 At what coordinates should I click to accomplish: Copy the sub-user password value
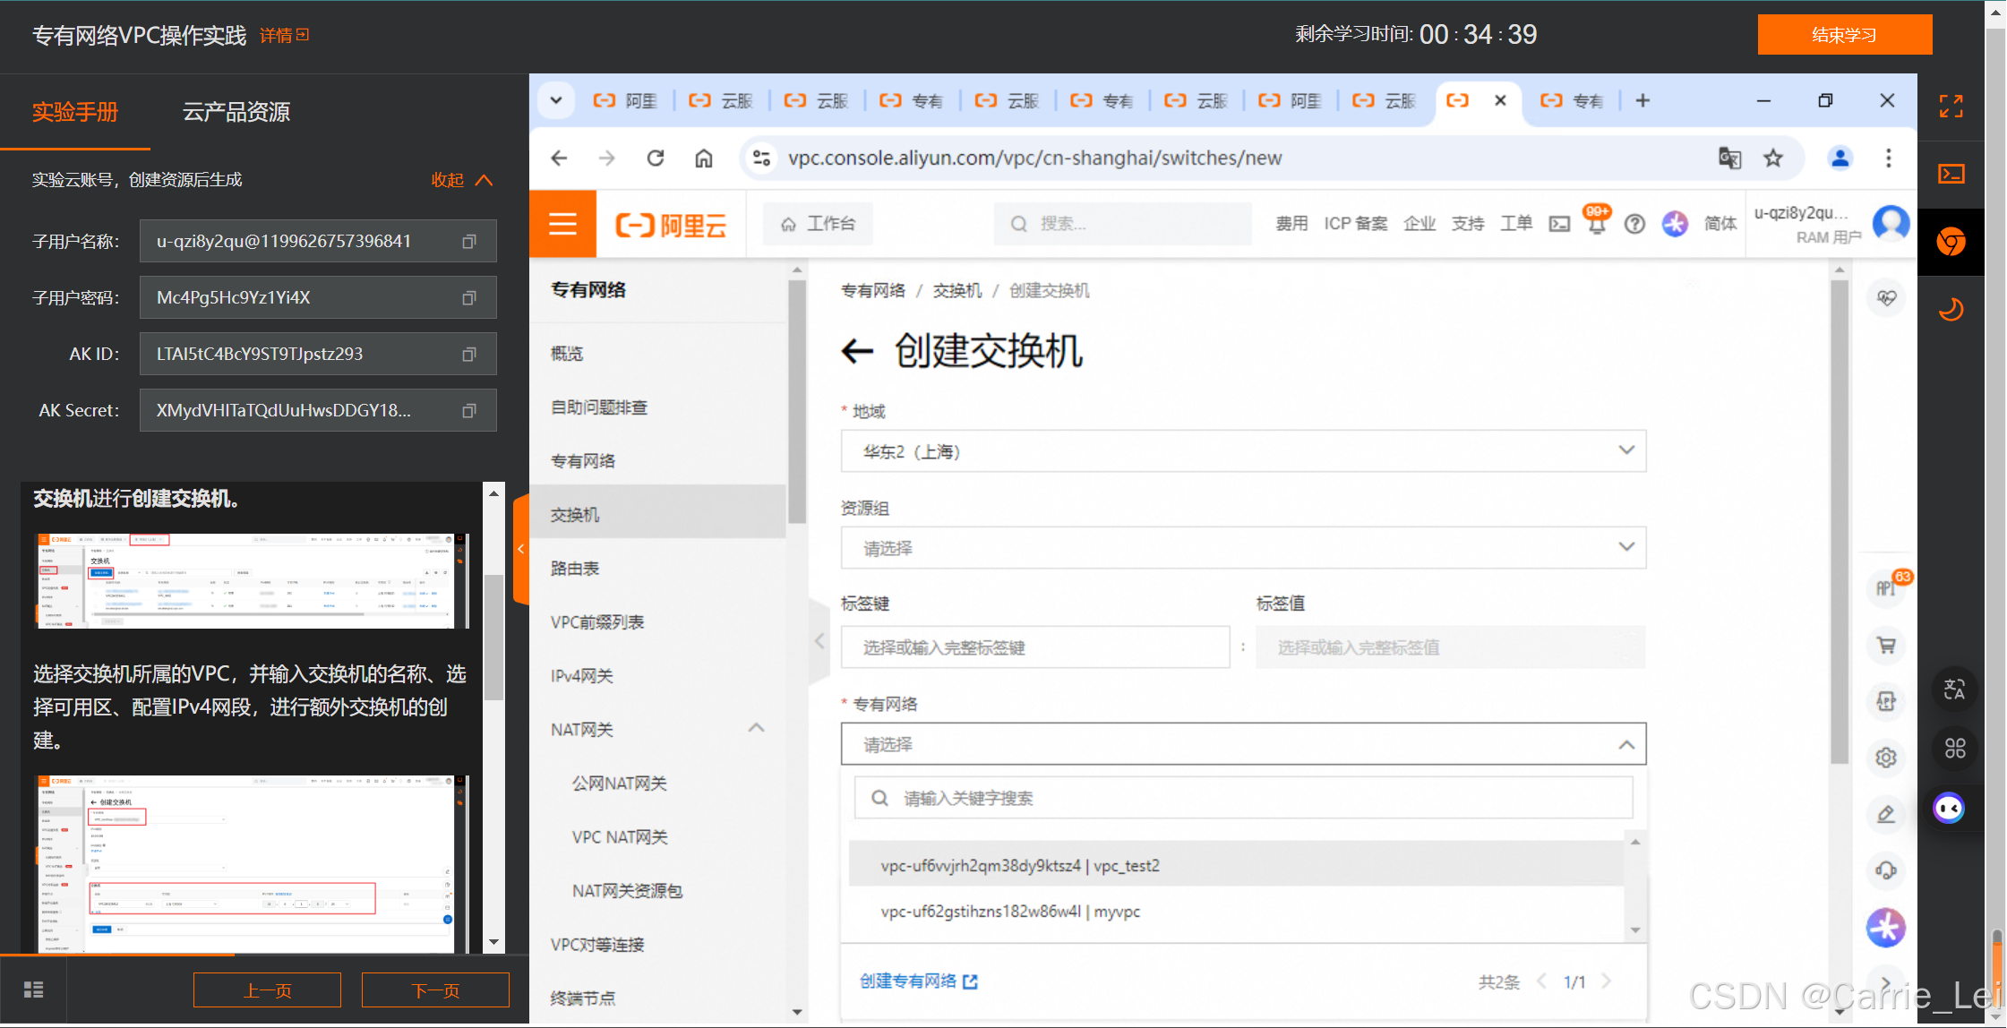click(x=468, y=298)
